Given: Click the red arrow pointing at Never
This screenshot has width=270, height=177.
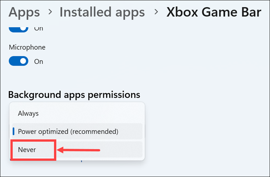Looking at the screenshot, I should pyautogui.click(x=78, y=150).
